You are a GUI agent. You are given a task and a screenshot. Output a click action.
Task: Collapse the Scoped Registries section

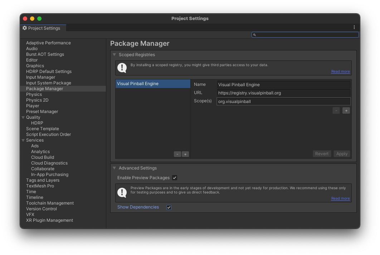coord(115,55)
